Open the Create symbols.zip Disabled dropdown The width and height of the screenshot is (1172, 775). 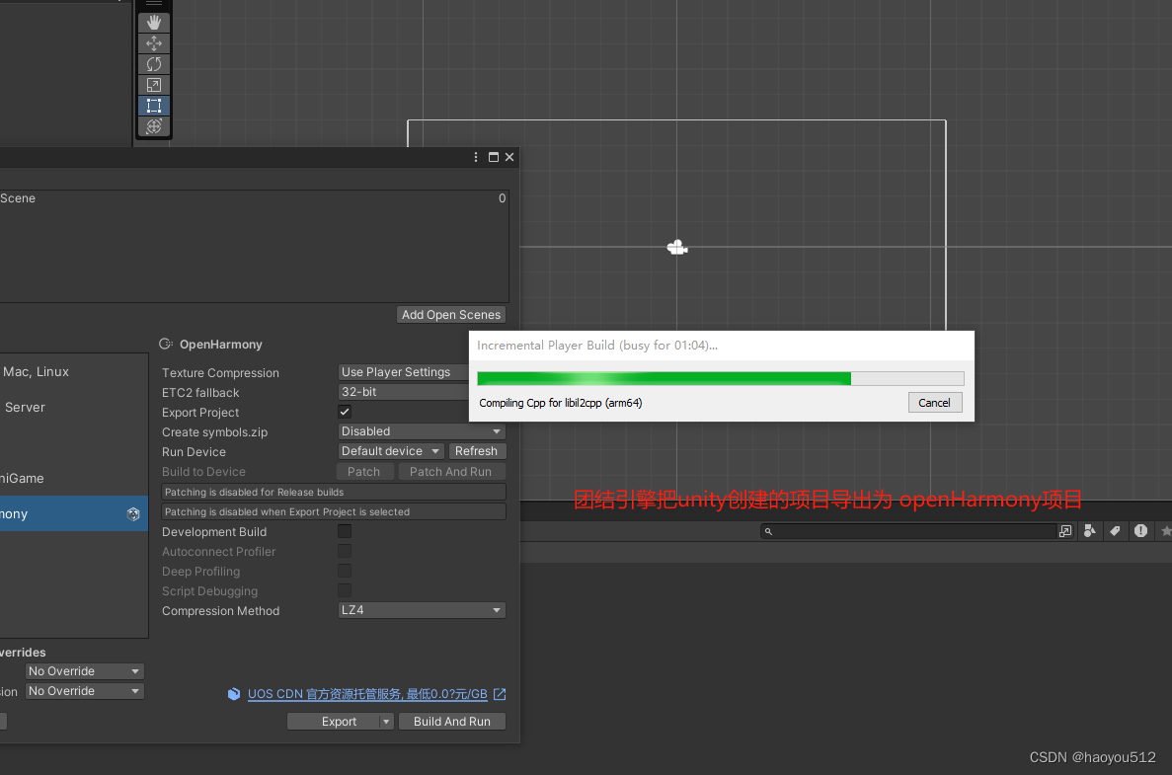pos(421,431)
